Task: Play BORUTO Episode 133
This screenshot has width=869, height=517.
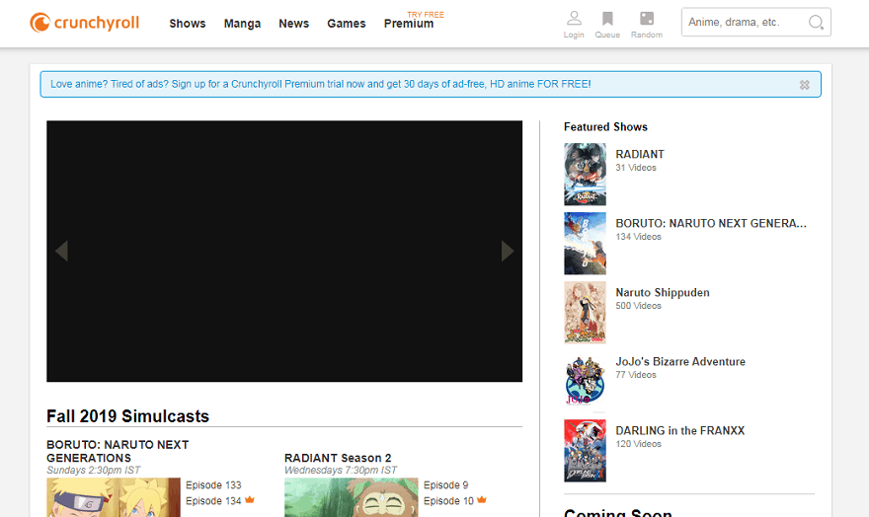Action: pos(213,485)
